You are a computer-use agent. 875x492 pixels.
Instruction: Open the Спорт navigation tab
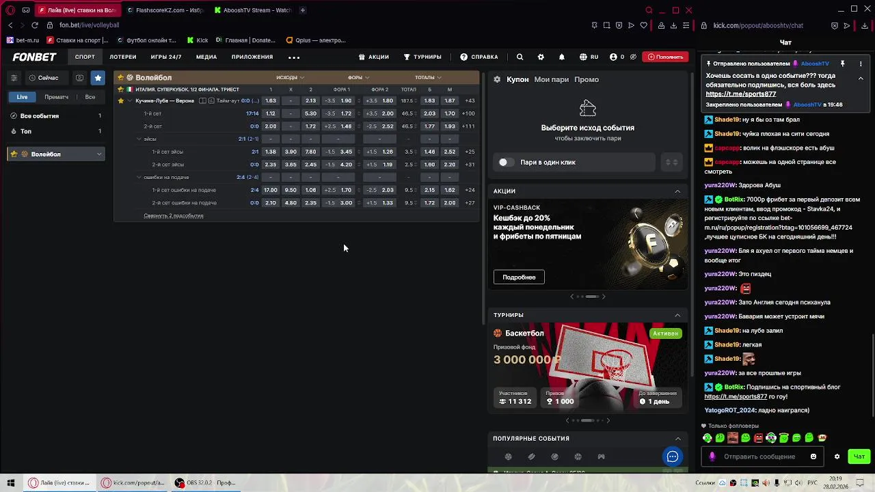(85, 57)
